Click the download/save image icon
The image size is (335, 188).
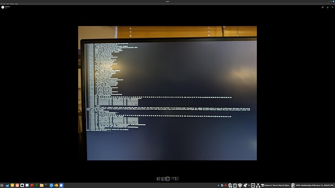(x=328, y=7)
